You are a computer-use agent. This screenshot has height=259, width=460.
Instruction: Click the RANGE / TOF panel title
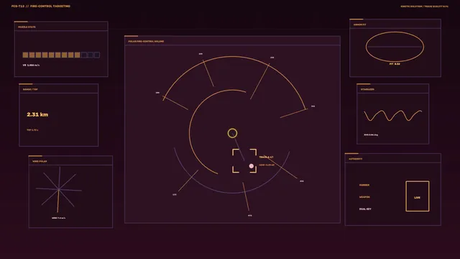(x=30, y=89)
